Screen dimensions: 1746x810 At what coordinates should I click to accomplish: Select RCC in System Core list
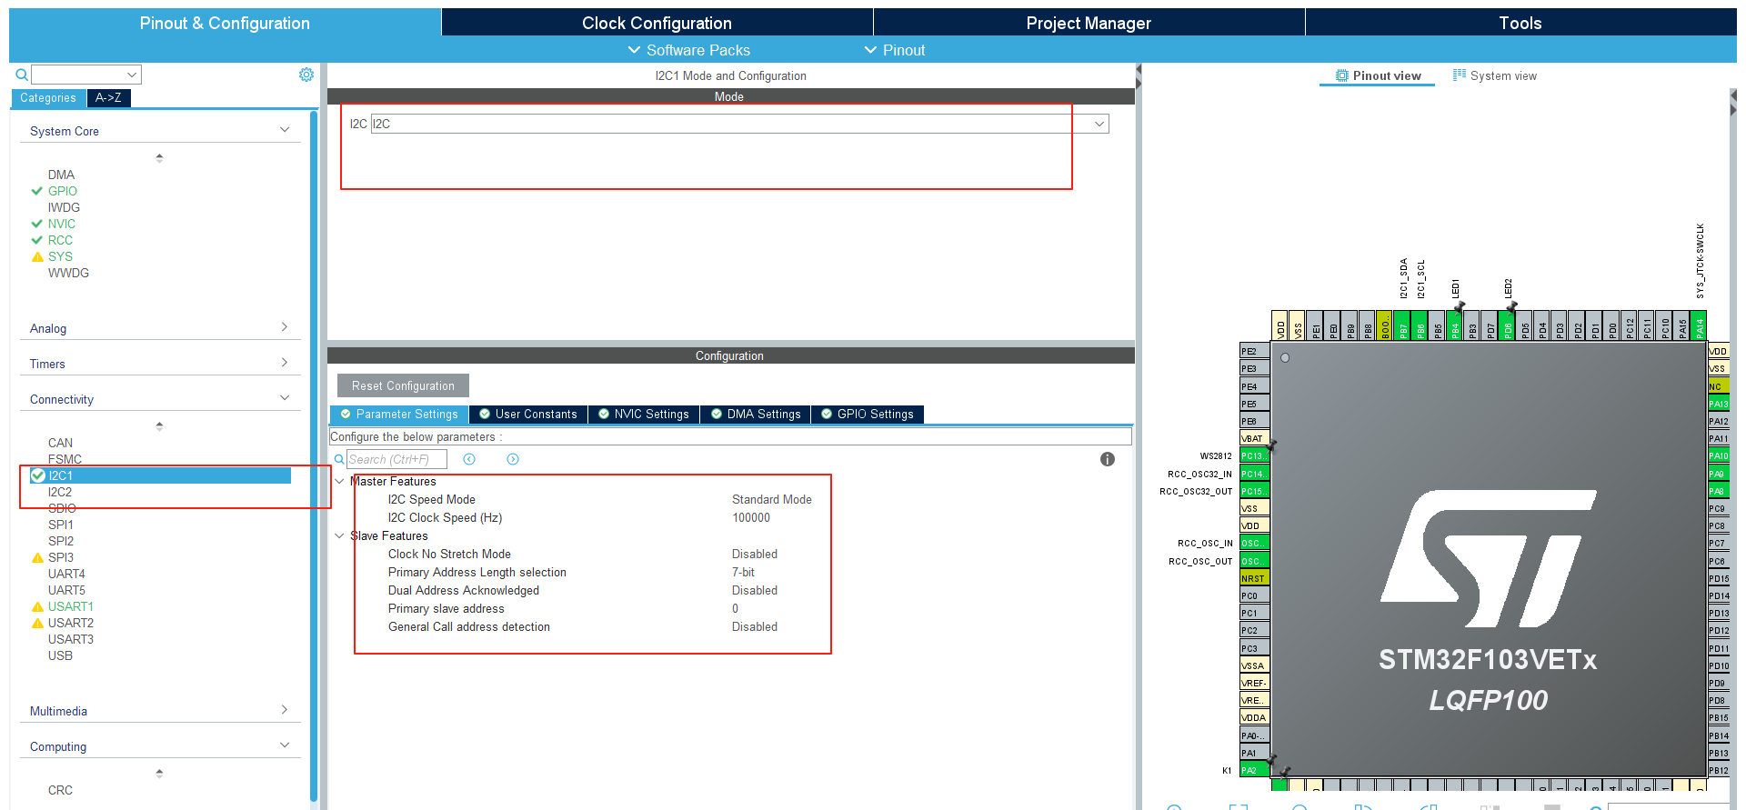(60, 240)
